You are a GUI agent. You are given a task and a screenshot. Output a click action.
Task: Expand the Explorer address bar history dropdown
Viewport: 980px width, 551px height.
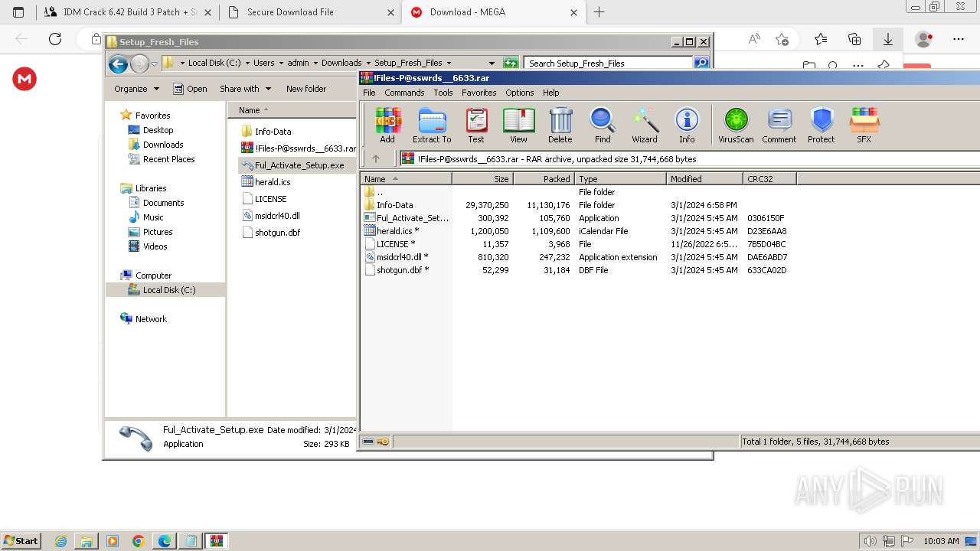pos(492,64)
